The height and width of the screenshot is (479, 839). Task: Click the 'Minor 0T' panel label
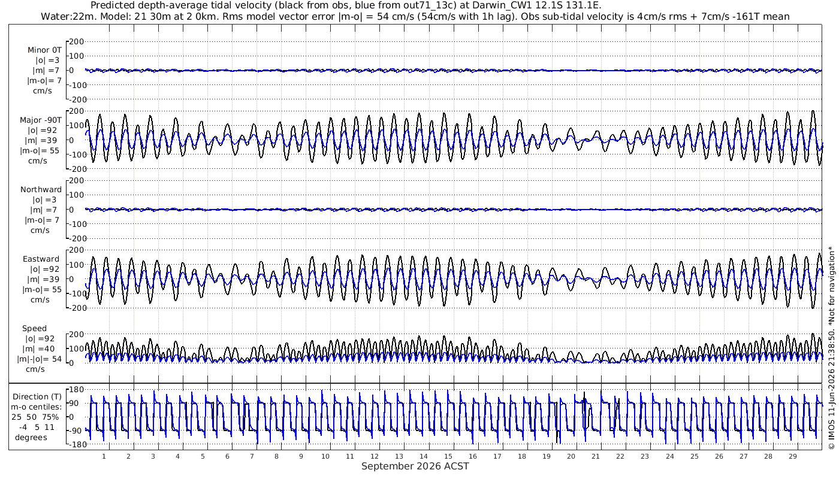pyautogui.click(x=43, y=50)
